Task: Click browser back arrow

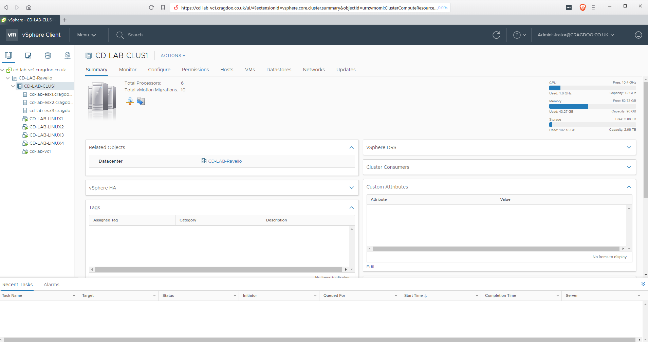Action: click(6, 7)
